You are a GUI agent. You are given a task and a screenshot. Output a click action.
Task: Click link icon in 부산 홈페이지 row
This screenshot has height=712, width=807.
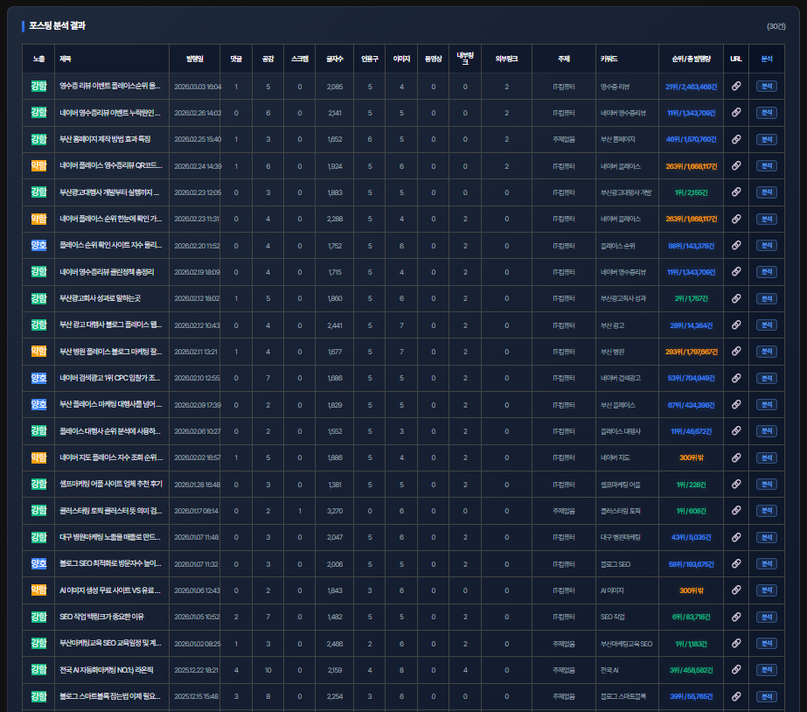736,140
